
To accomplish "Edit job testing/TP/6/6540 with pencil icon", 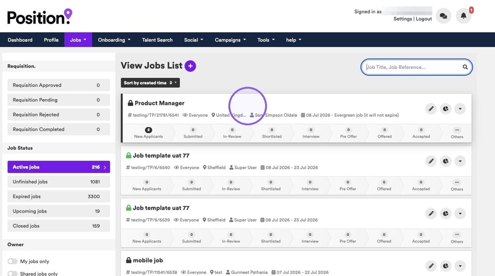I will [431, 161].
